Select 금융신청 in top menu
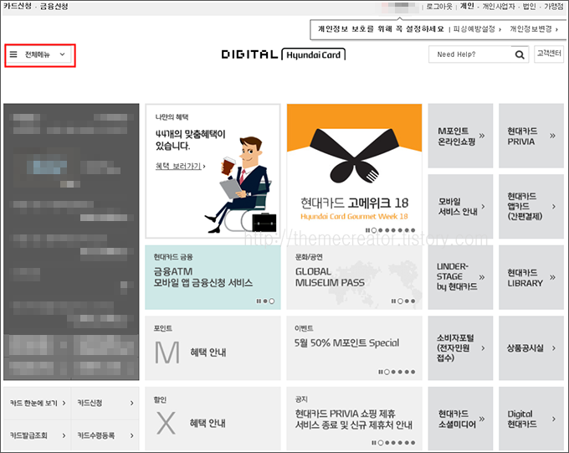The image size is (569, 453). [54, 6]
